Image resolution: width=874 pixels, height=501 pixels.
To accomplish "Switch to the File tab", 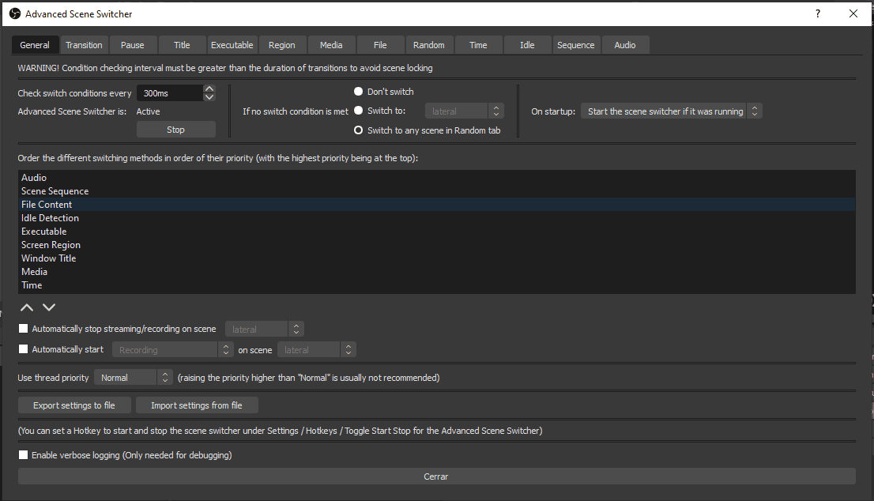I will coord(380,45).
